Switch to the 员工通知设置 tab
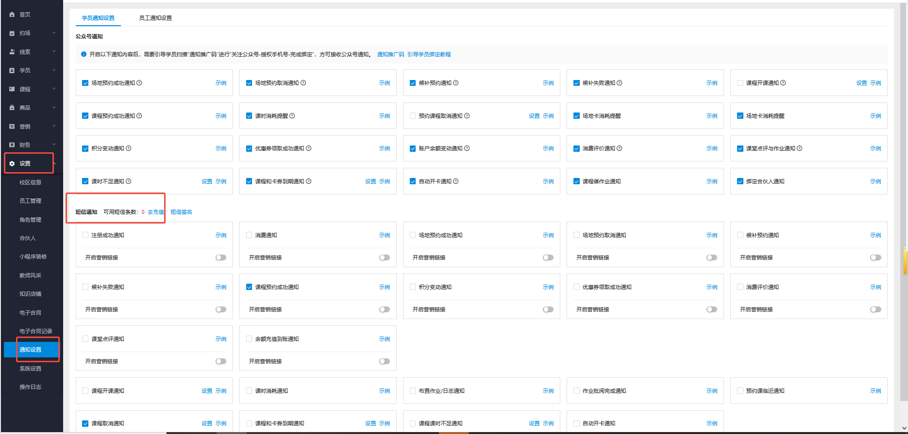 click(x=155, y=18)
